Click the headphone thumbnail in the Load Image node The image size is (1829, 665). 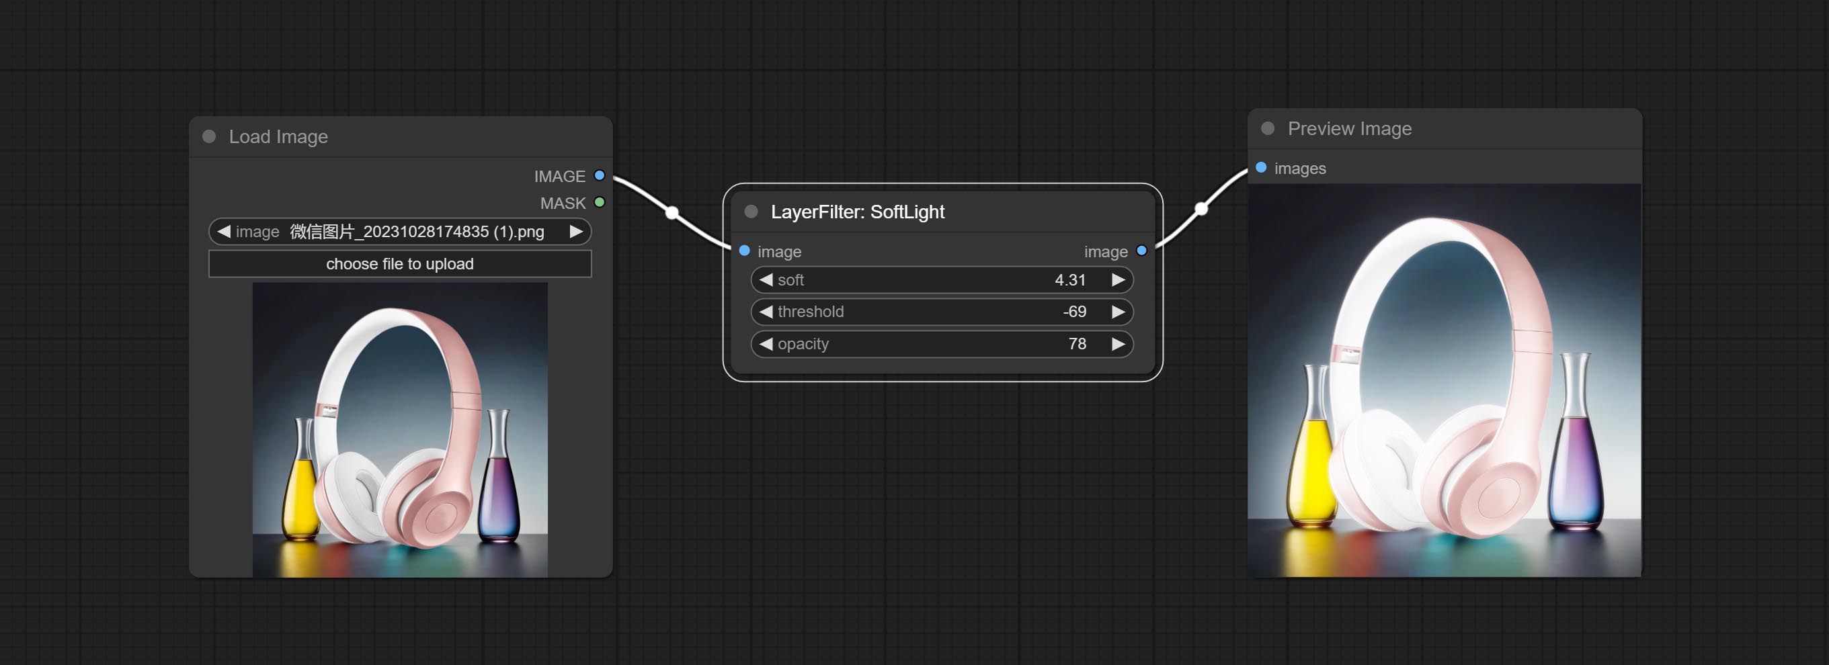click(400, 430)
